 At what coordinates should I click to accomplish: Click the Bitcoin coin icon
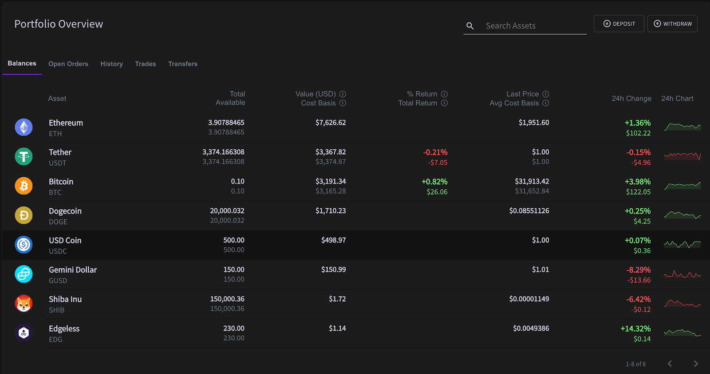pyautogui.click(x=24, y=186)
